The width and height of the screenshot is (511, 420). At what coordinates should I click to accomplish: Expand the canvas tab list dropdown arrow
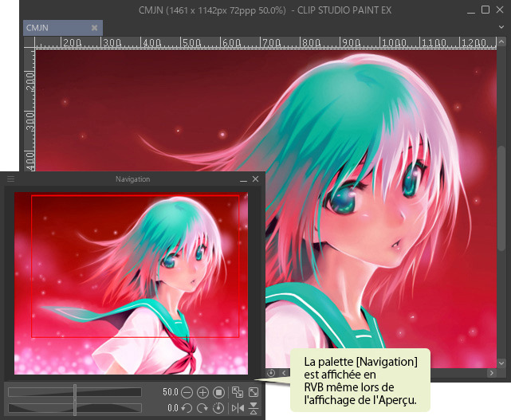(501, 27)
